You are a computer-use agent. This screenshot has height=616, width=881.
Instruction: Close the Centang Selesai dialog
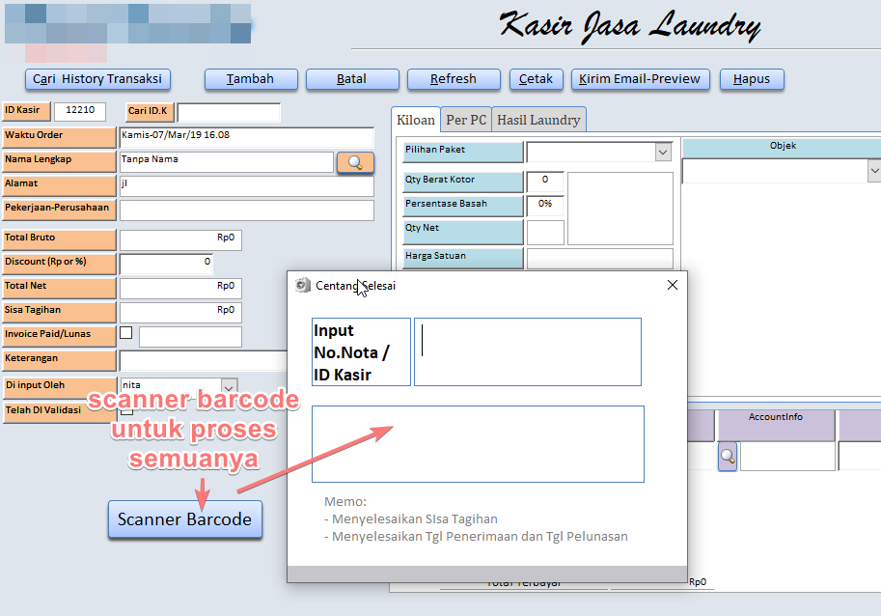(673, 285)
